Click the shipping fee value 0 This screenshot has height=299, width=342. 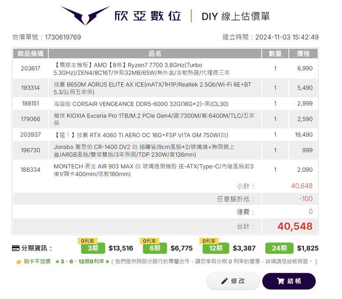coord(310,212)
